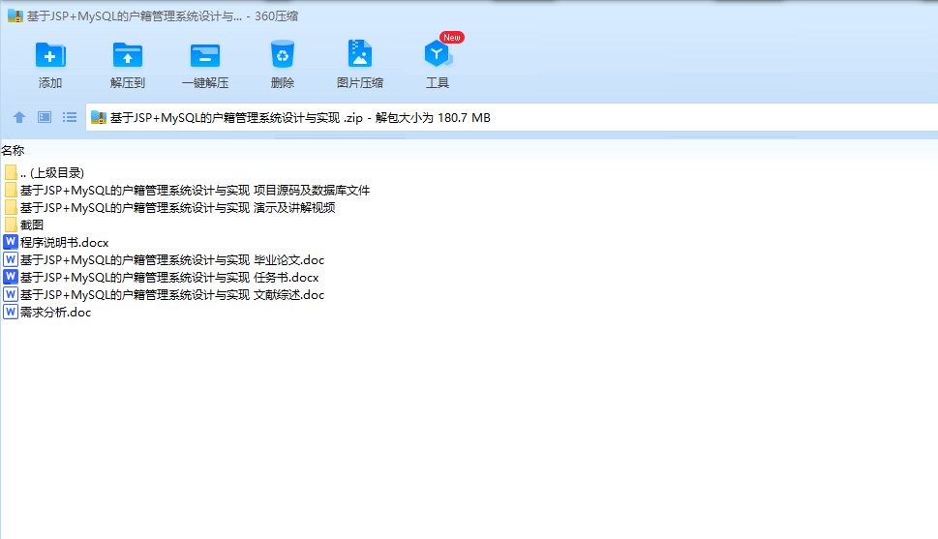
Task: Select the 文献综述.doc file name
Action: point(172,294)
